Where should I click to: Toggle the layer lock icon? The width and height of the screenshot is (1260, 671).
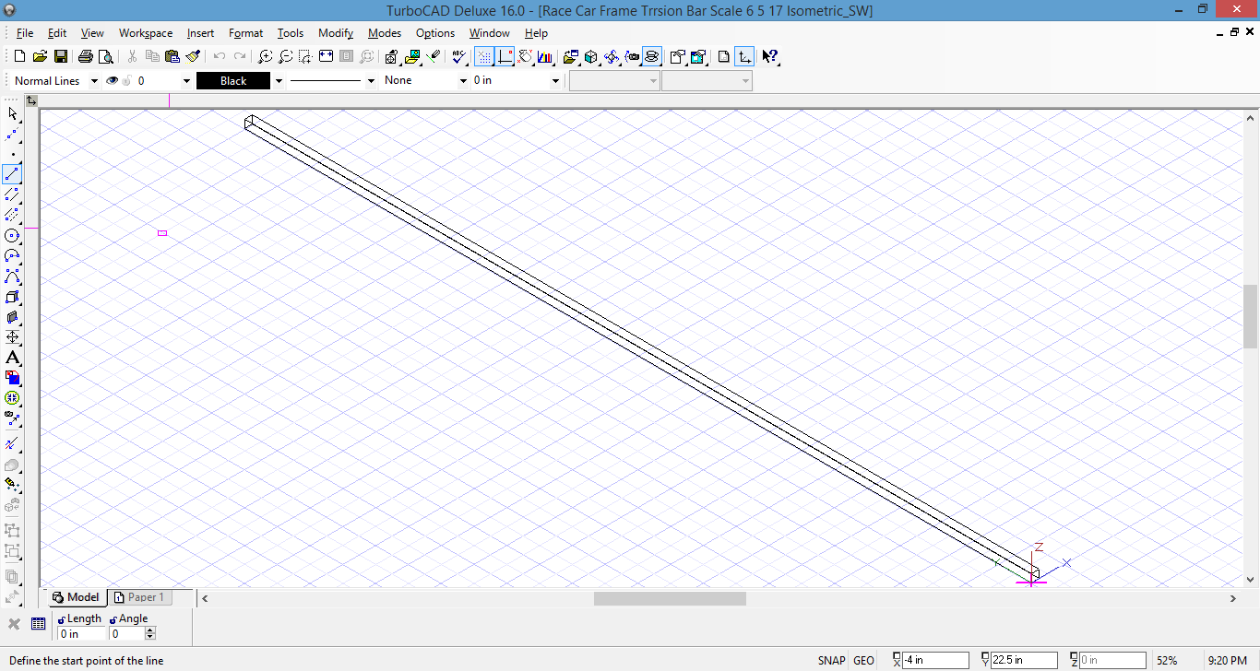127,80
